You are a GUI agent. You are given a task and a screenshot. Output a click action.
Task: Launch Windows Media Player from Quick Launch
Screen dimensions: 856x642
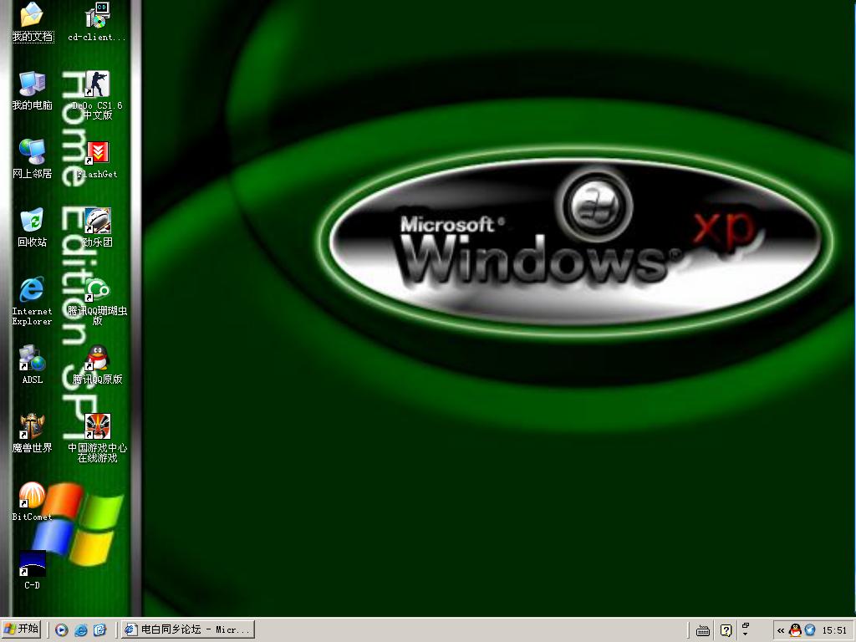(x=62, y=630)
